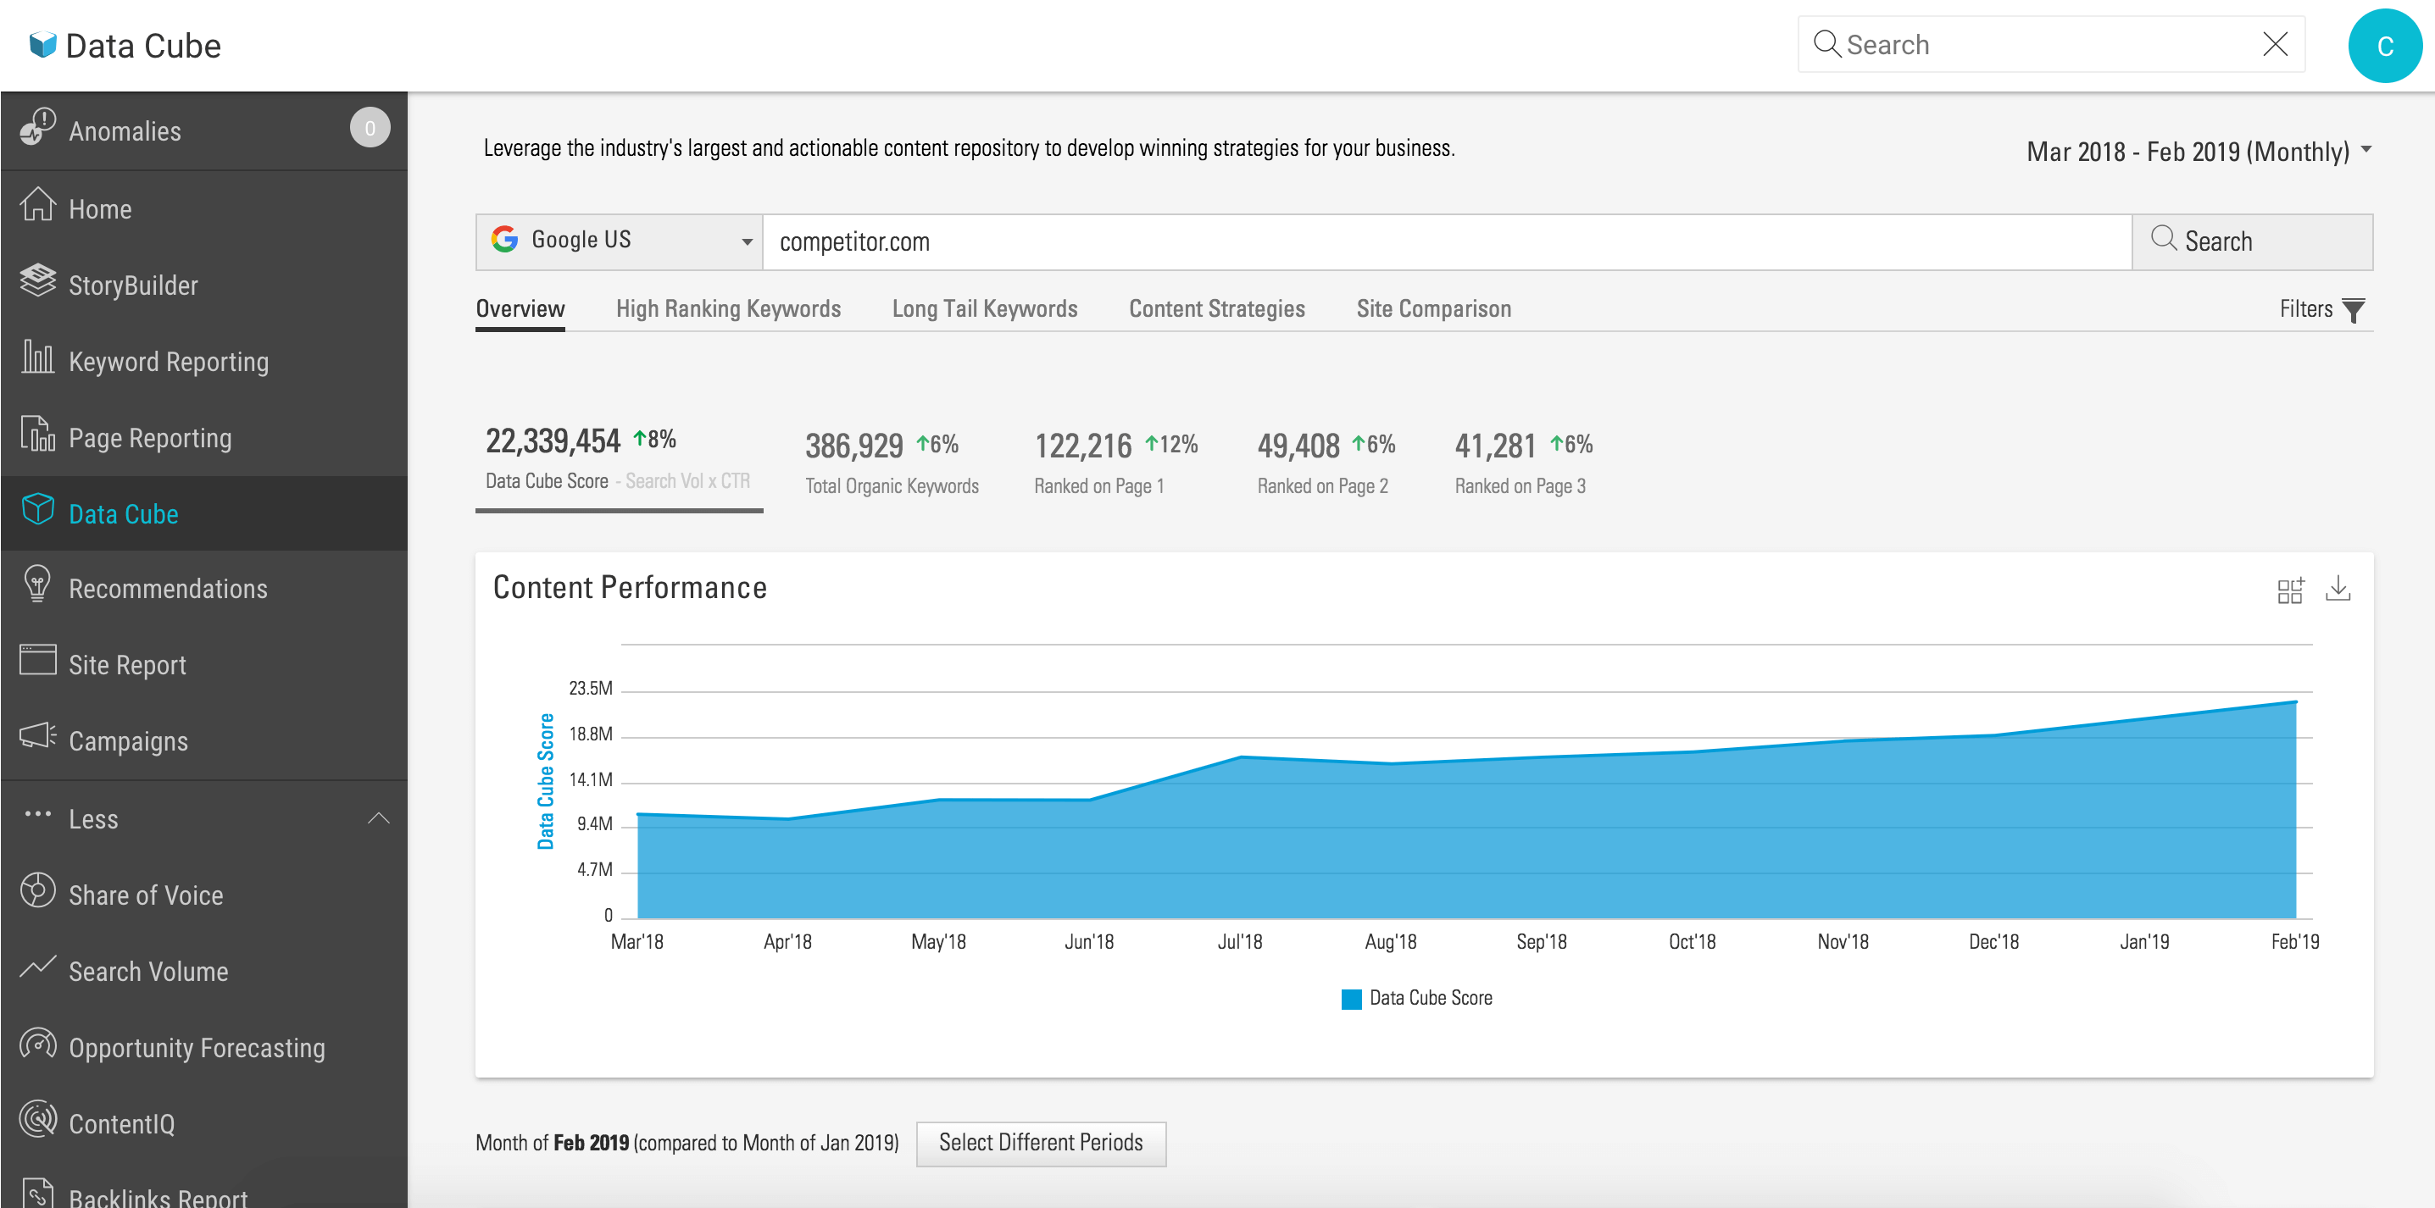Image resolution: width=2435 pixels, height=1208 pixels.
Task: Click the Keyword Reporting bar chart icon
Action: click(38, 357)
